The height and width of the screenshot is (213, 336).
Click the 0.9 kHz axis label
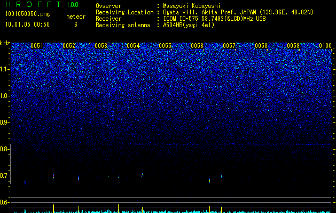[x=5, y=122]
